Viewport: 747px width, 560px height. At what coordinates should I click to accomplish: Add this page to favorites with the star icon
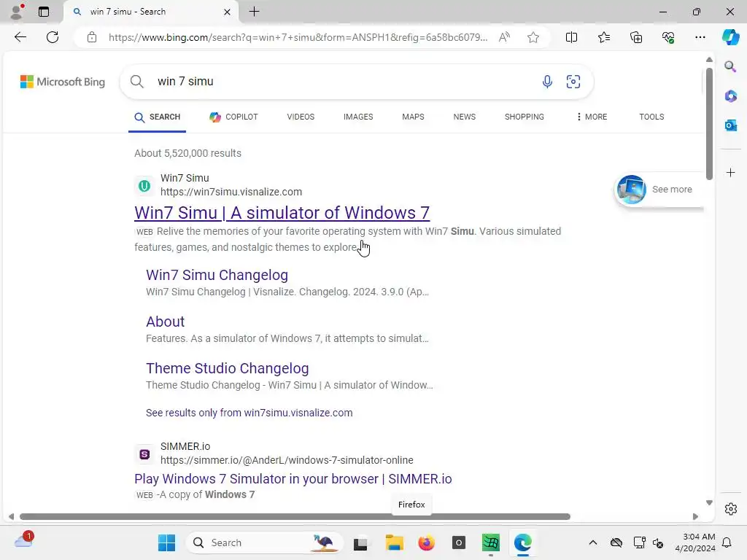533,37
